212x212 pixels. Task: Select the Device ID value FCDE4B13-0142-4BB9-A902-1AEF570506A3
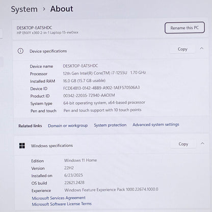[101, 88]
